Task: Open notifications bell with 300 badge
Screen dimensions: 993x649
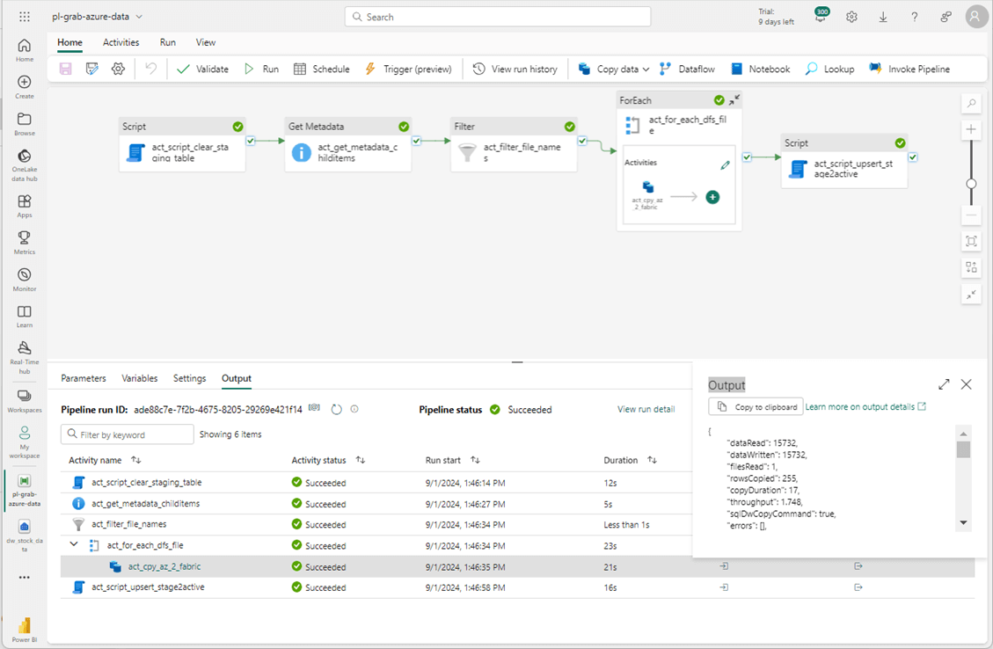Action: pyautogui.click(x=821, y=17)
